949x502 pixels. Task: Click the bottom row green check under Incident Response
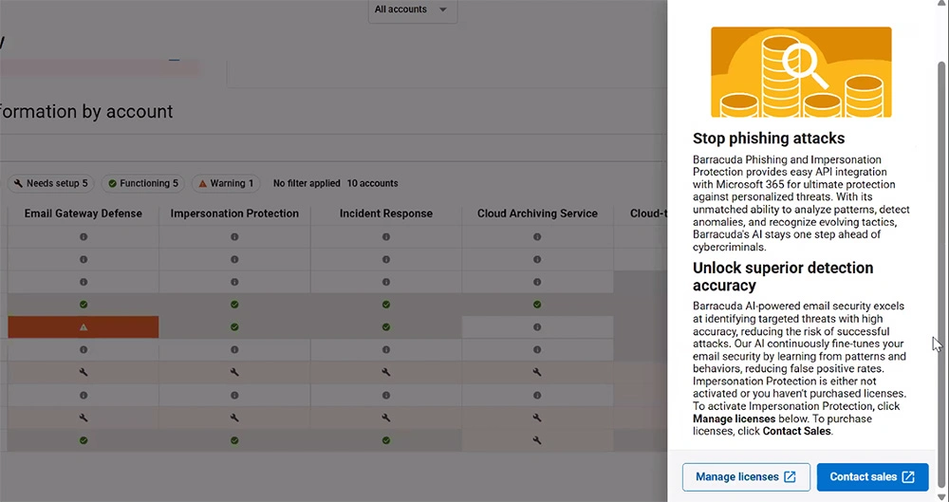[385, 440]
